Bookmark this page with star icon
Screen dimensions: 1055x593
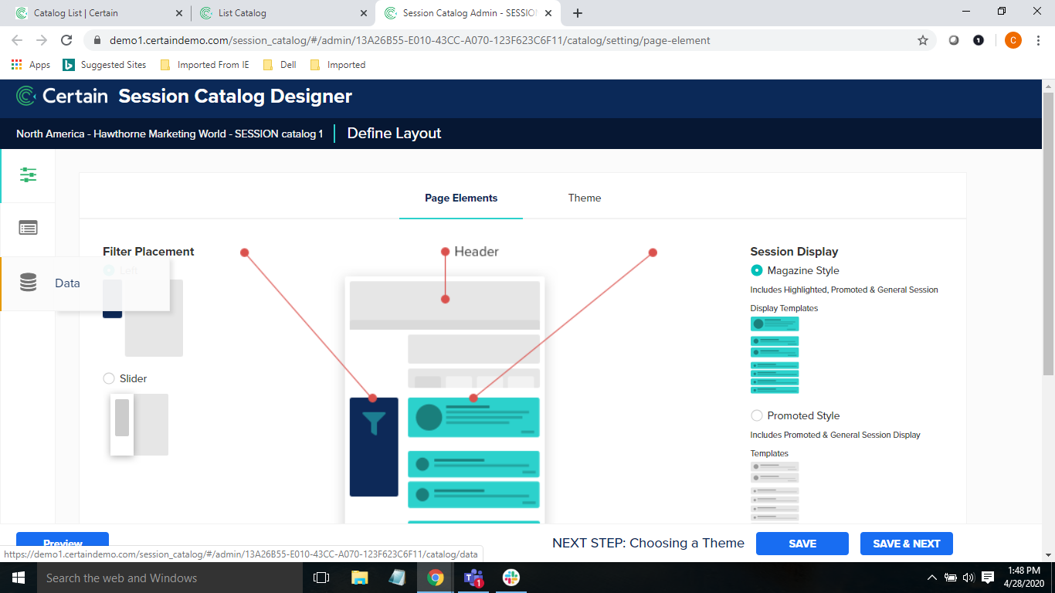click(x=923, y=40)
